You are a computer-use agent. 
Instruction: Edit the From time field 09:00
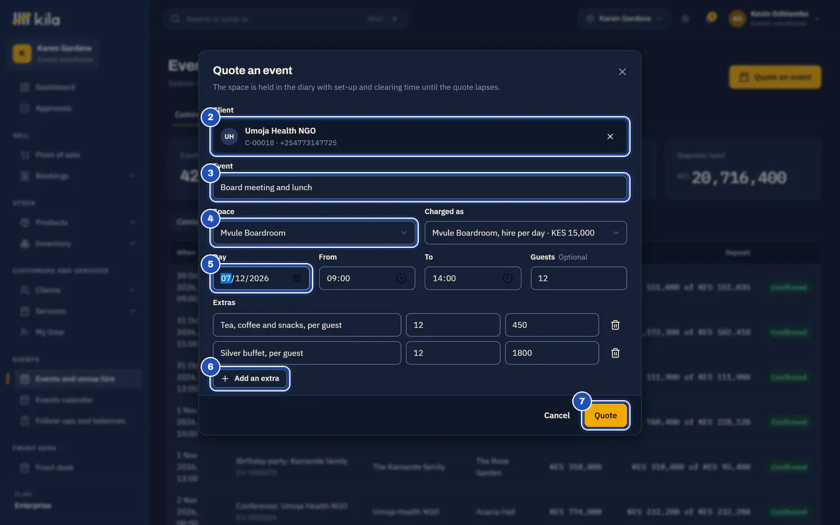click(367, 278)
